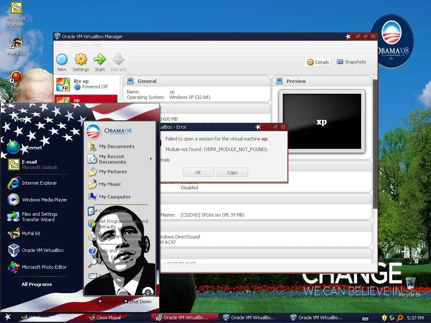Click the keyboard tray icon
This screenshot has width=431, height=323.
click(x=365, y=319)
